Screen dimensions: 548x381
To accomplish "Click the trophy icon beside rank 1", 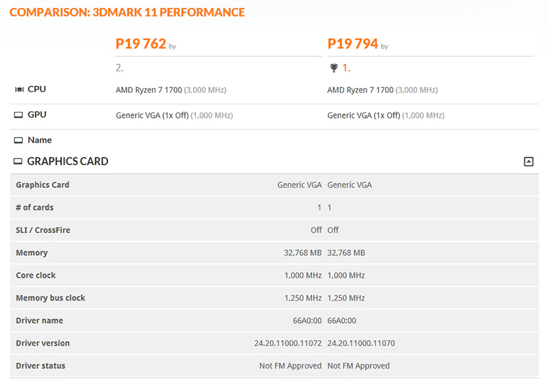I will [x=334, y=68].
